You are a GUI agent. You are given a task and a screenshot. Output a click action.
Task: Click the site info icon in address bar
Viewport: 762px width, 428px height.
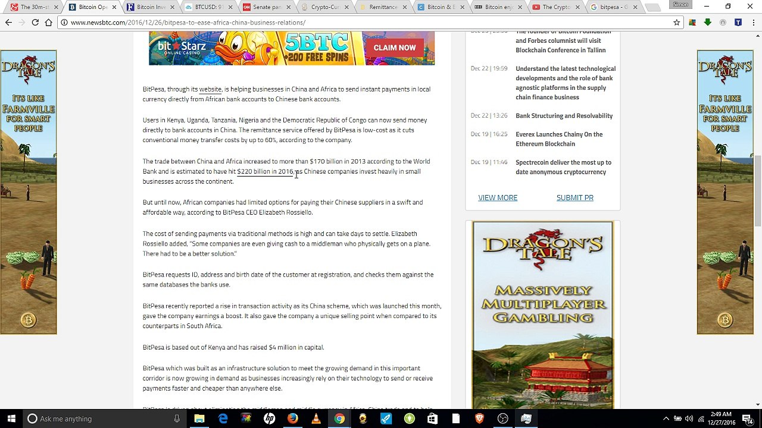click(64, 22)
